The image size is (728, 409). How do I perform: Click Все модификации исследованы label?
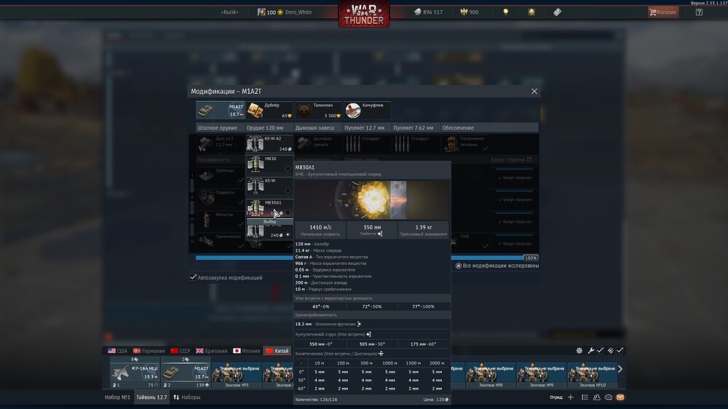pyautogui.click(x=496, y=266)
